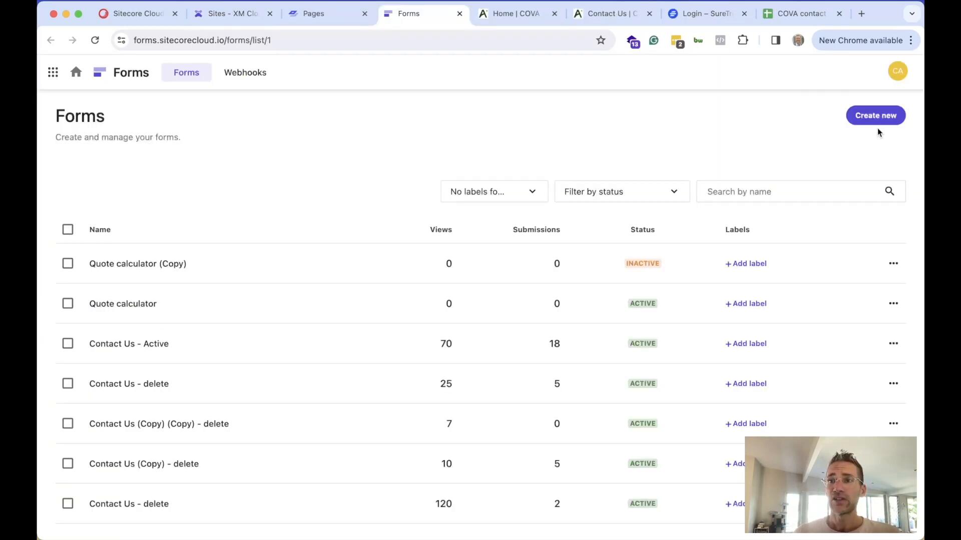Reload the page

click(95, 40)
